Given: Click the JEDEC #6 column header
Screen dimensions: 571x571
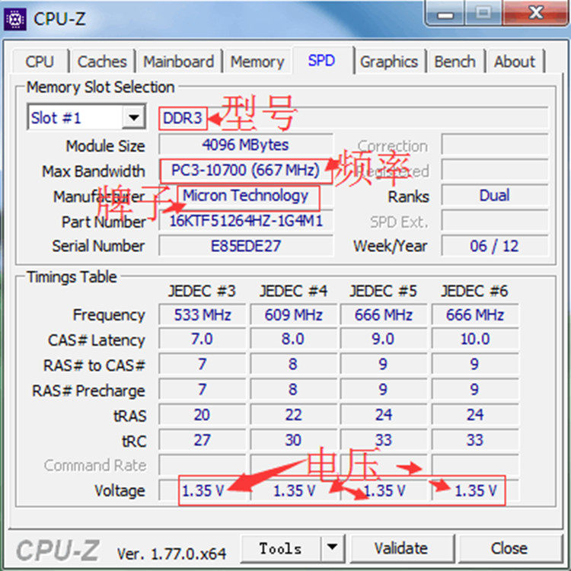Looking at the screenshot, I should 474,291.
